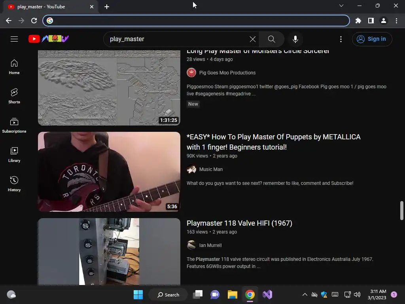Start voice search with the microphone

[x=295, y=39]
